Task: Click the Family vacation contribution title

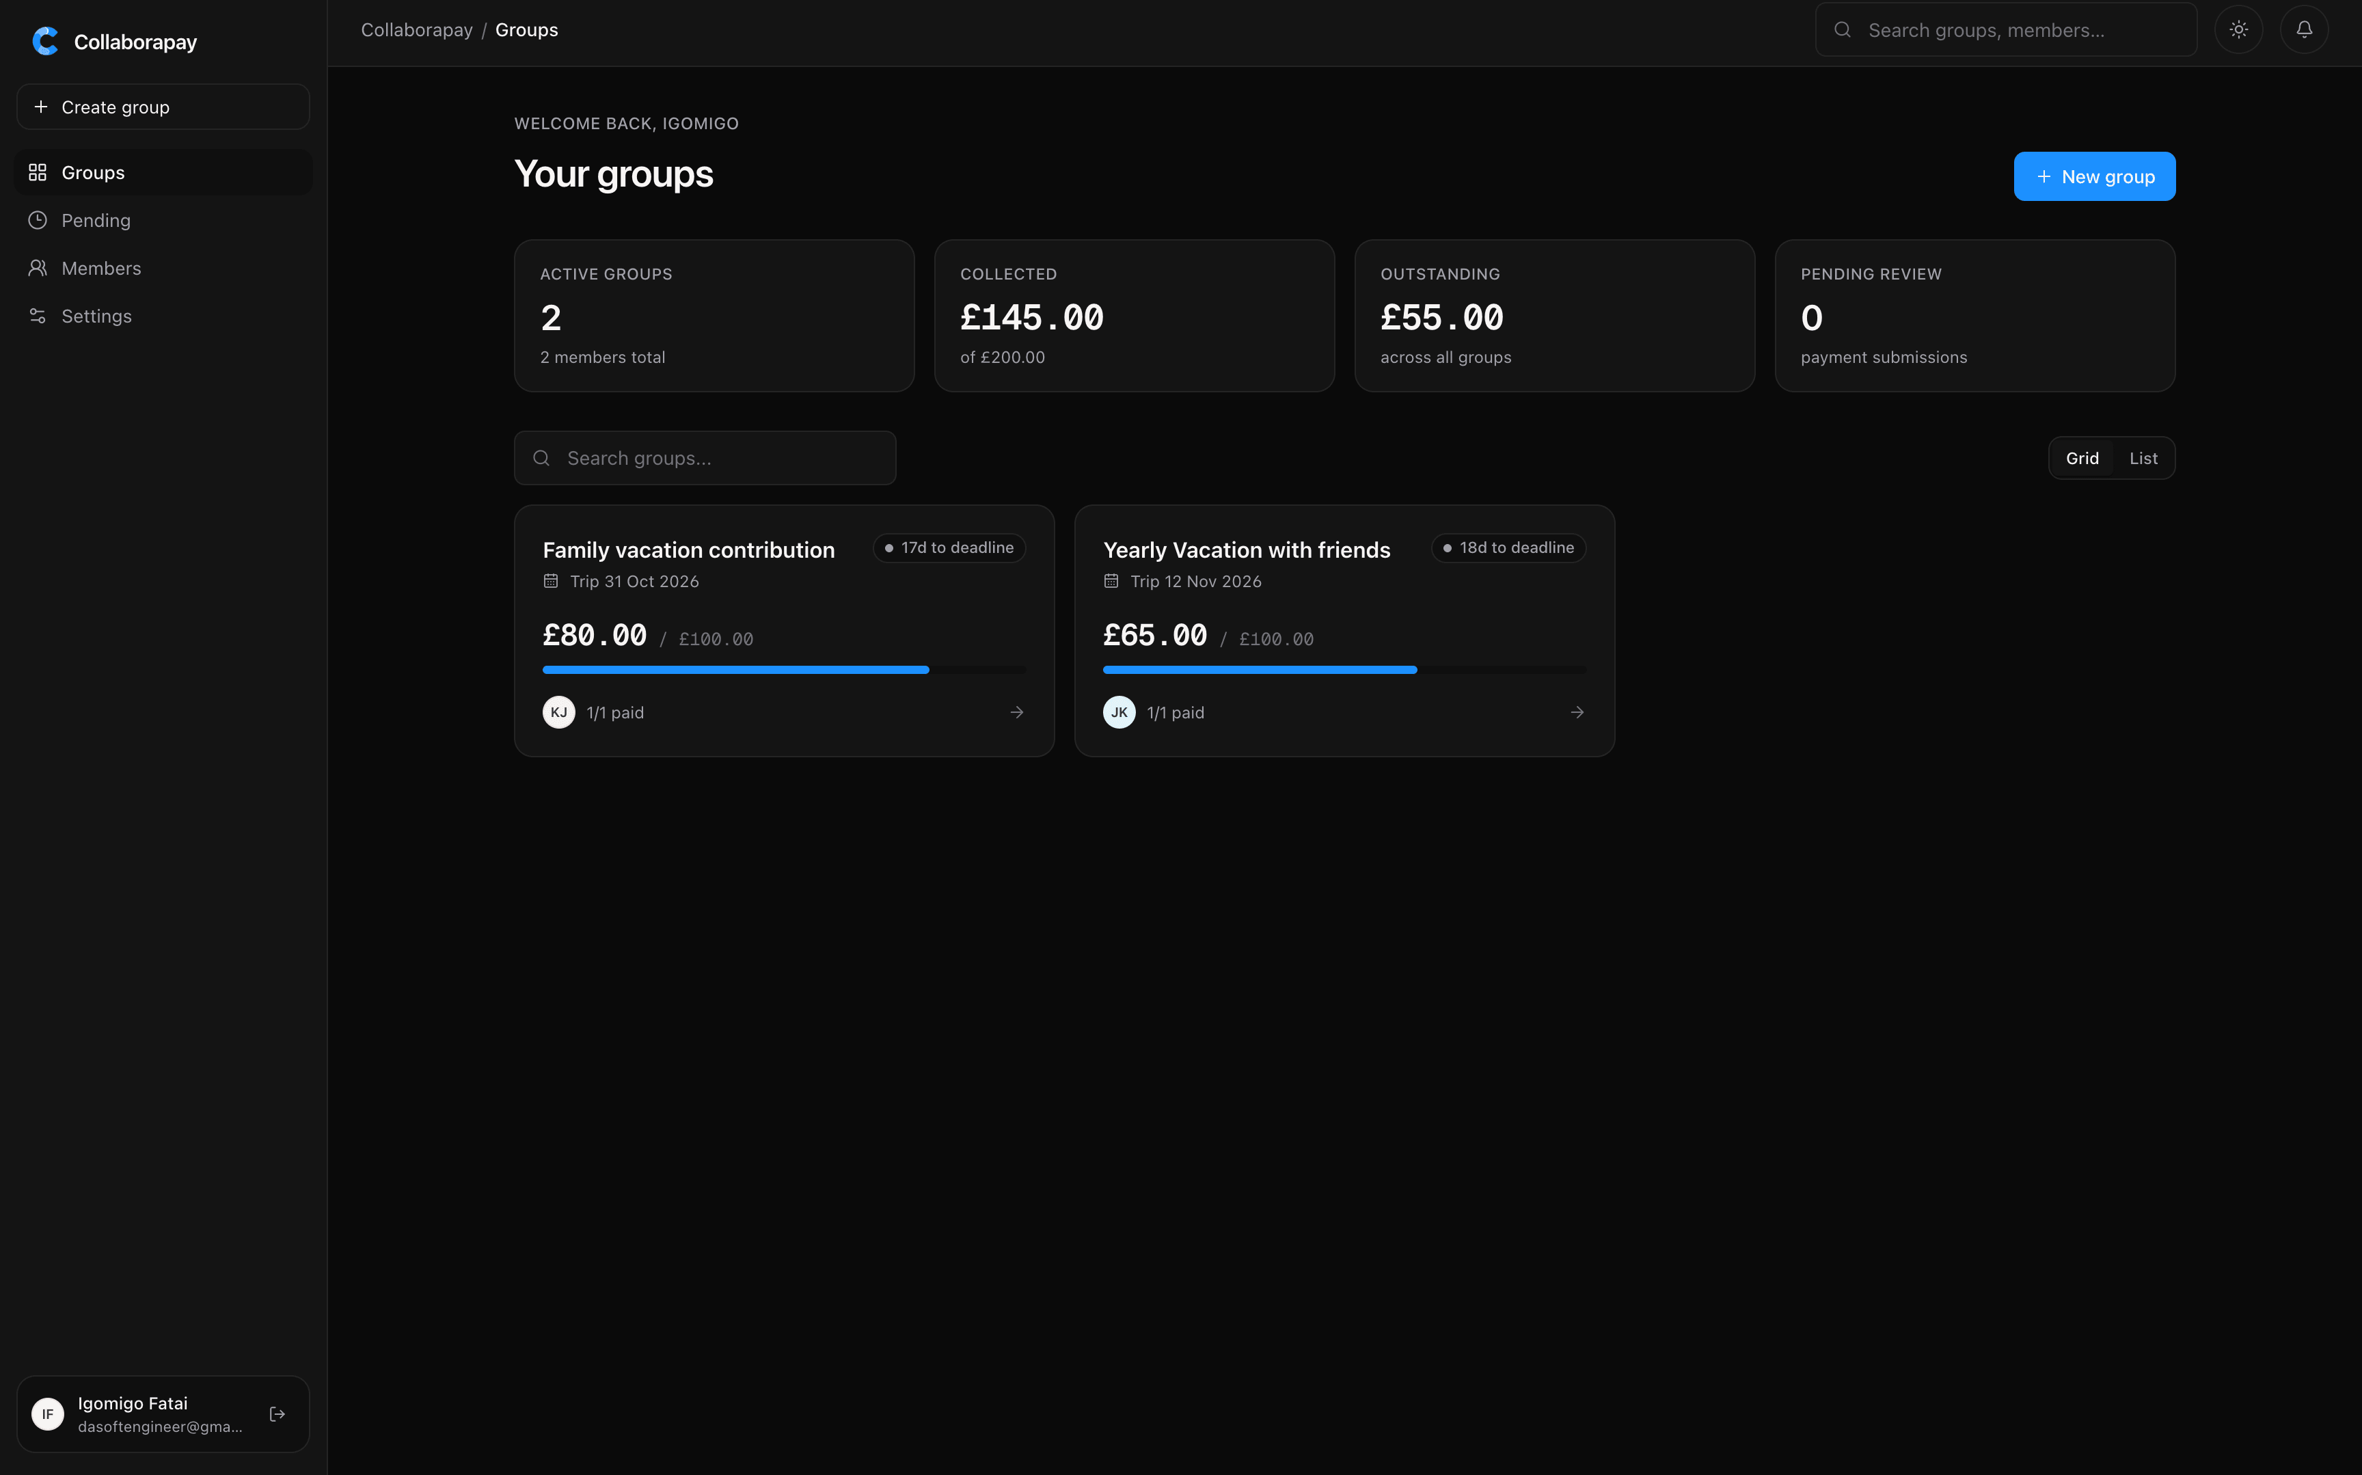Action: [x=688, y=550]
